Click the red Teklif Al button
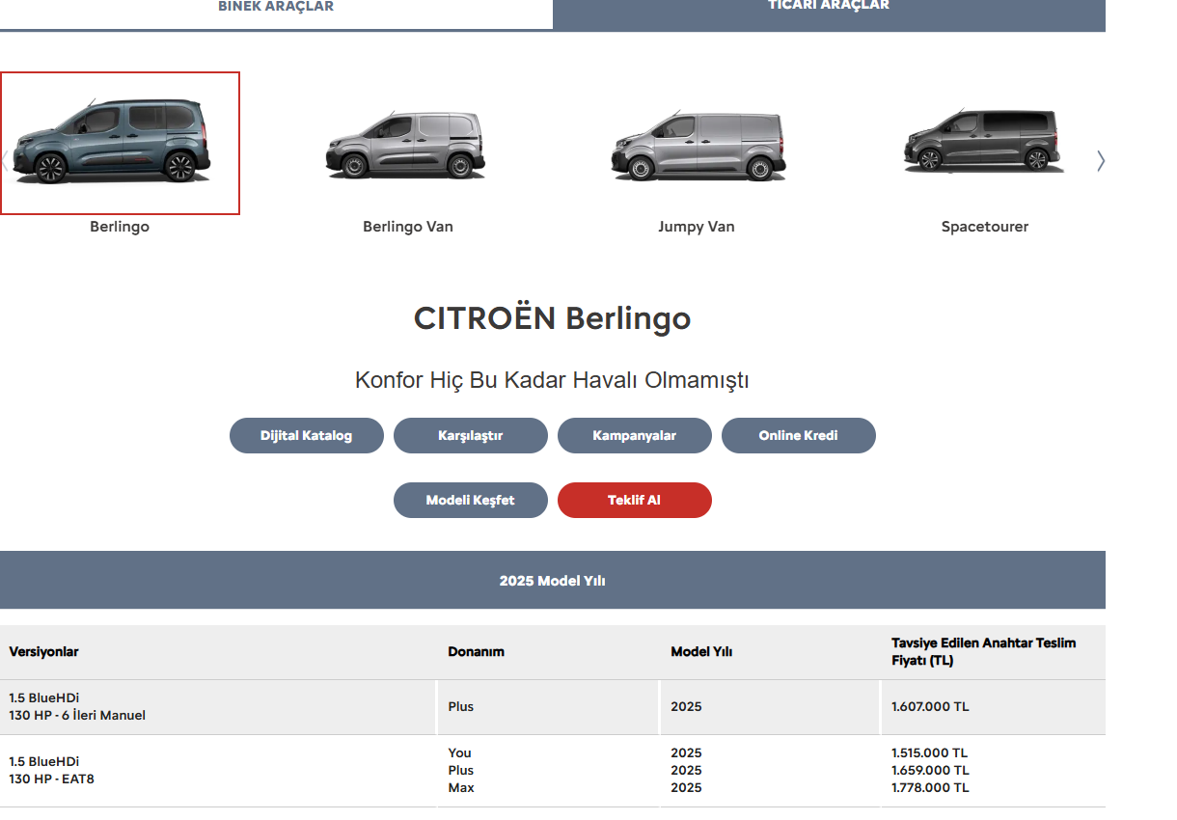The height and width of the screenshot is (820, 1177). [635, 501]
